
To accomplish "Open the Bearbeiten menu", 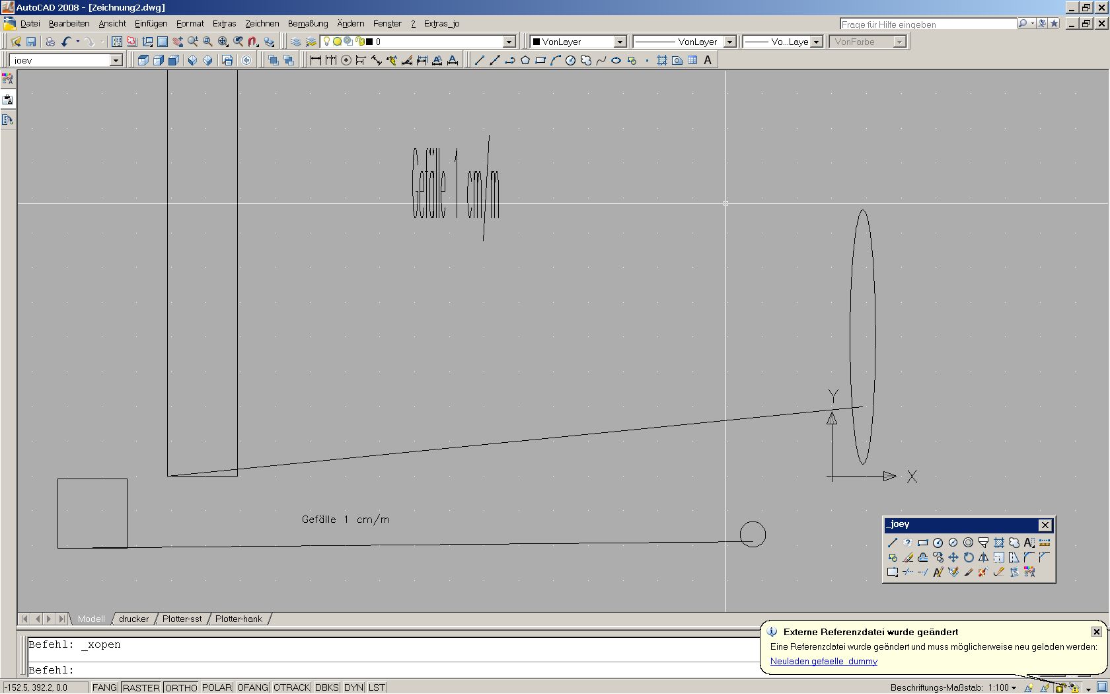I will (69, 23).
